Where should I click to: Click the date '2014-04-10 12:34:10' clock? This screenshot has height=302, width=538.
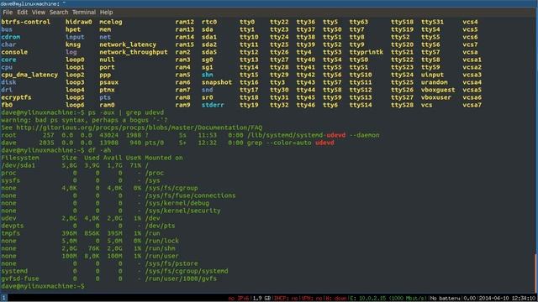tap(507, 299)
